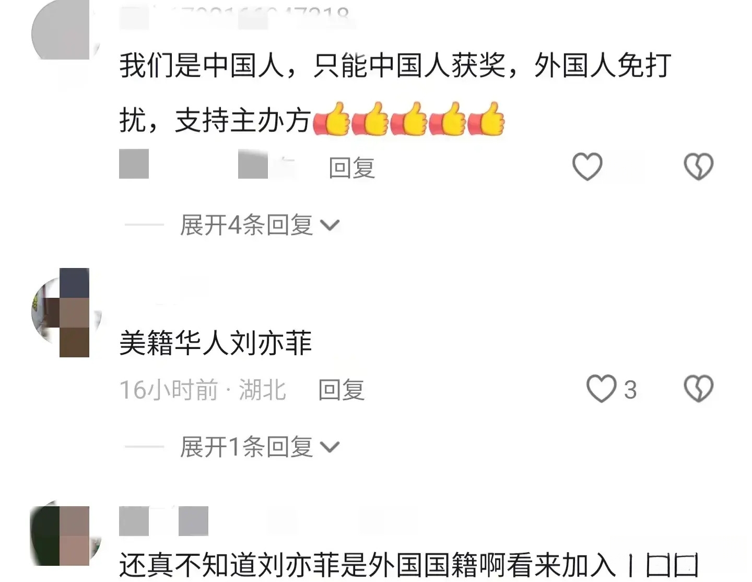
Task: Dislike the first comment with broken heart
Action: coord(699,167)
